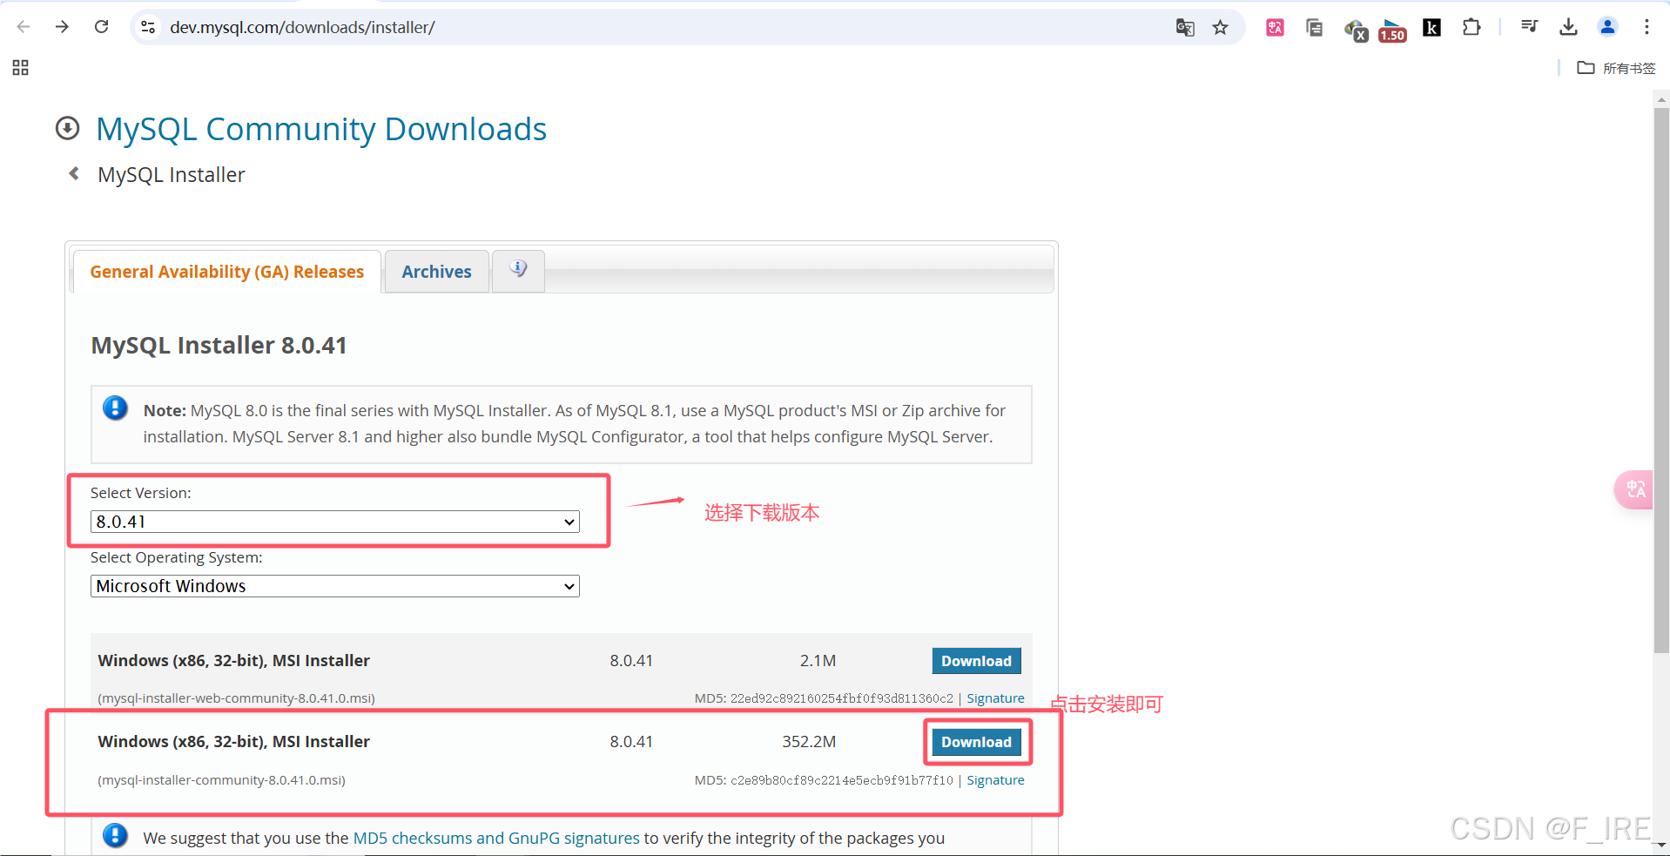1670x856 pixels.
Task: Open the Chrome three-dot menu
Action: pos(1646,27)
